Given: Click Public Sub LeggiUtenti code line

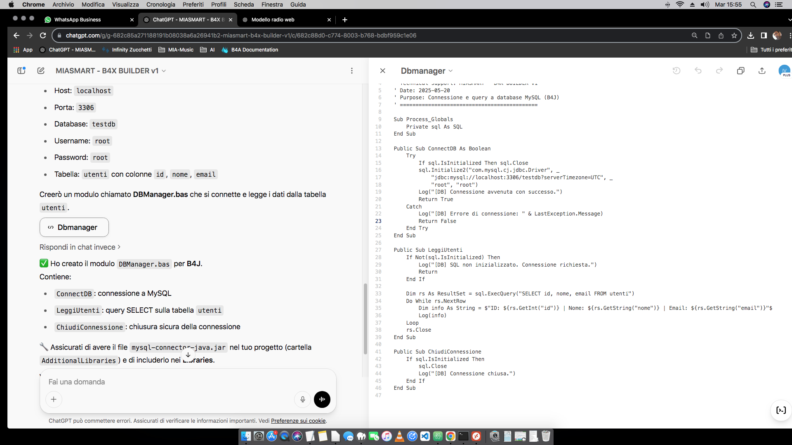Looking at the screenshot, I should 428,250.
